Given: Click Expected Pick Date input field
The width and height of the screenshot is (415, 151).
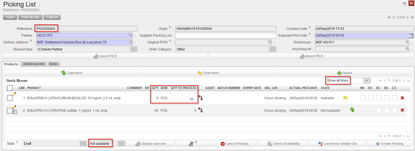Looking at the screenshot, I should click(x=362, y=36).
